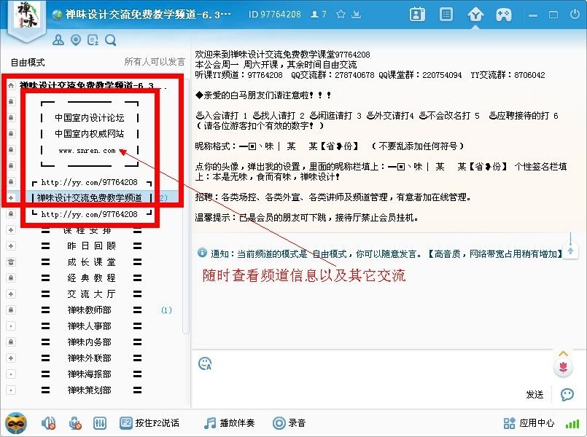Open the 自由模式 mode dropdown

pos(28,62)
